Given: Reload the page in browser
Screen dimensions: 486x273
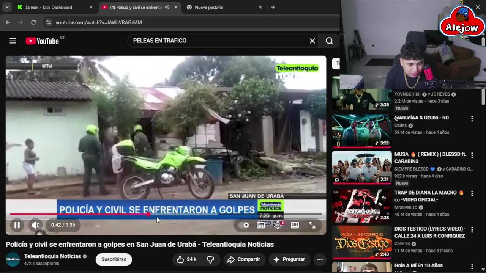Looking at the screenshot, I should click(33, 22).
